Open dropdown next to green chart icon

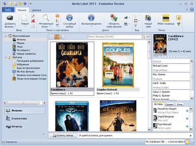(129, 18)
